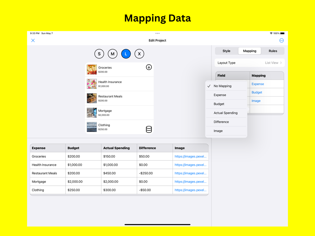The image size is (315, 236).
Task: Click the Difference column header
Action: tap(155, 148)
